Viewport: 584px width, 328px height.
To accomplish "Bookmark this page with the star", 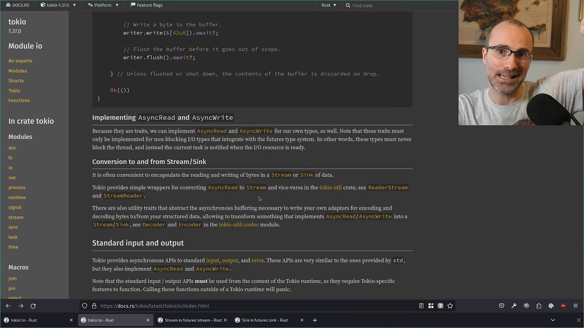I will (x=450, y=306).
